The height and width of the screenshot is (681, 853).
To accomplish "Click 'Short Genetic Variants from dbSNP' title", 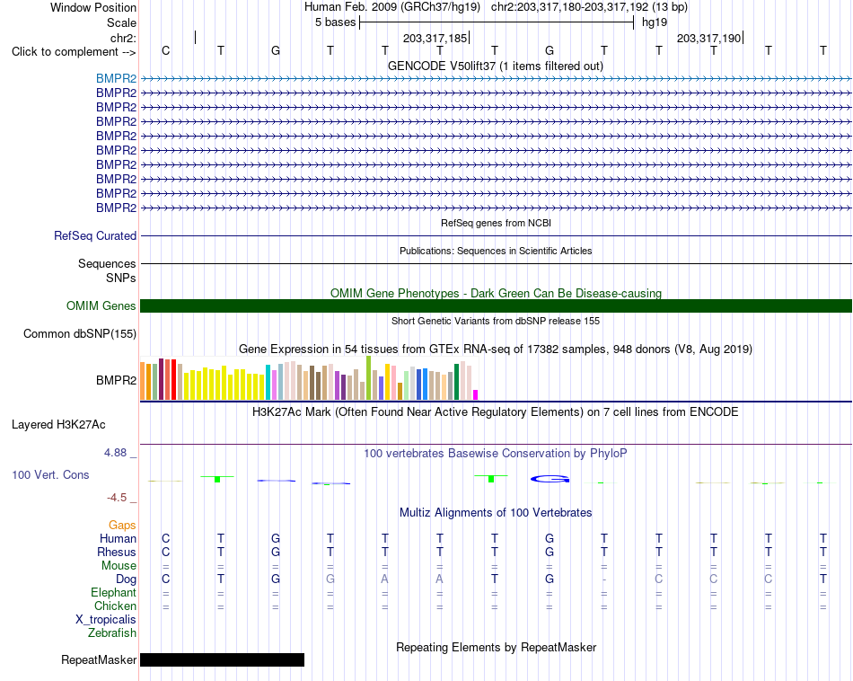I will pyautogui.click(x=496, y=321).
